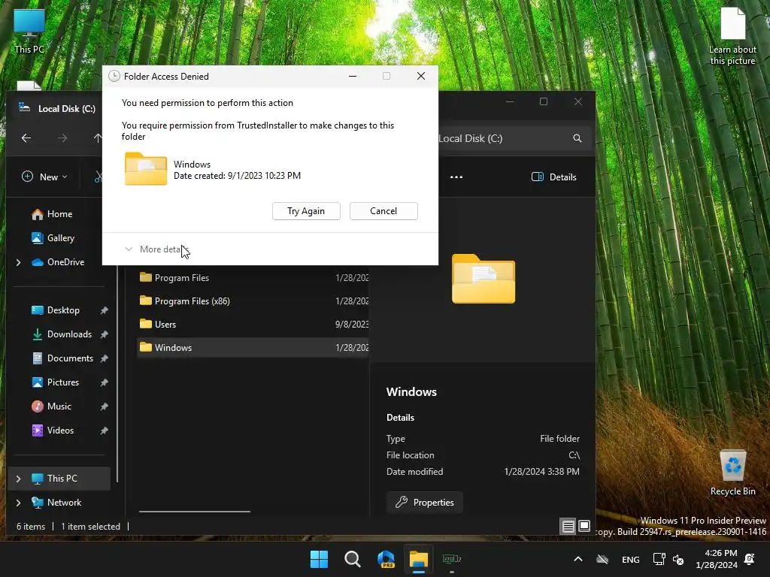Click the Cut scissors icon
This screenshot has height=577, width=770.
(x=99, y=177)
